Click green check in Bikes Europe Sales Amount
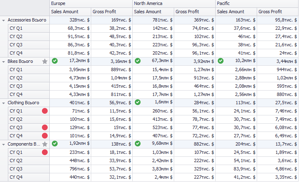The image size is (299, 182). [x=55, y=61]
